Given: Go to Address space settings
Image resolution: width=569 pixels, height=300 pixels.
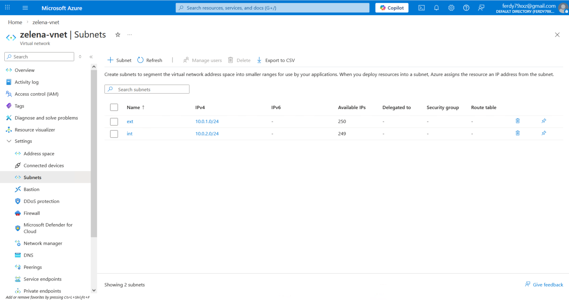Looking at the screenshot, I should (39, 153).
